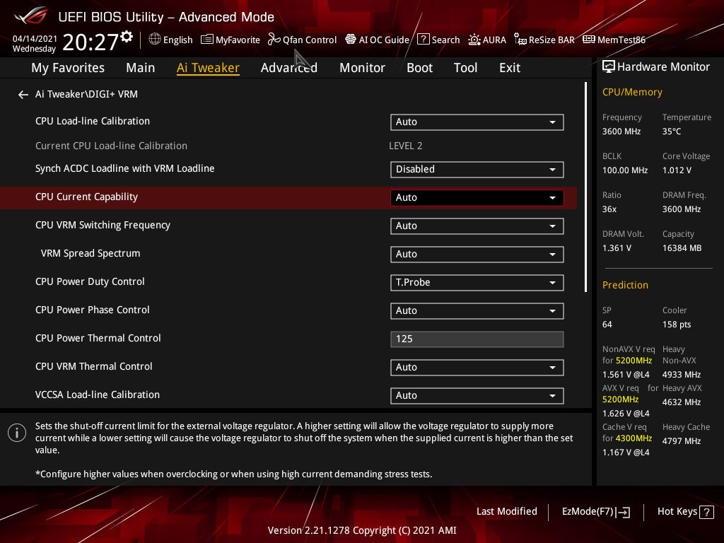The width and height of the screenshot is (724, 543).
Task: Click the AURA lighting icon
Action: click(474, 40)
